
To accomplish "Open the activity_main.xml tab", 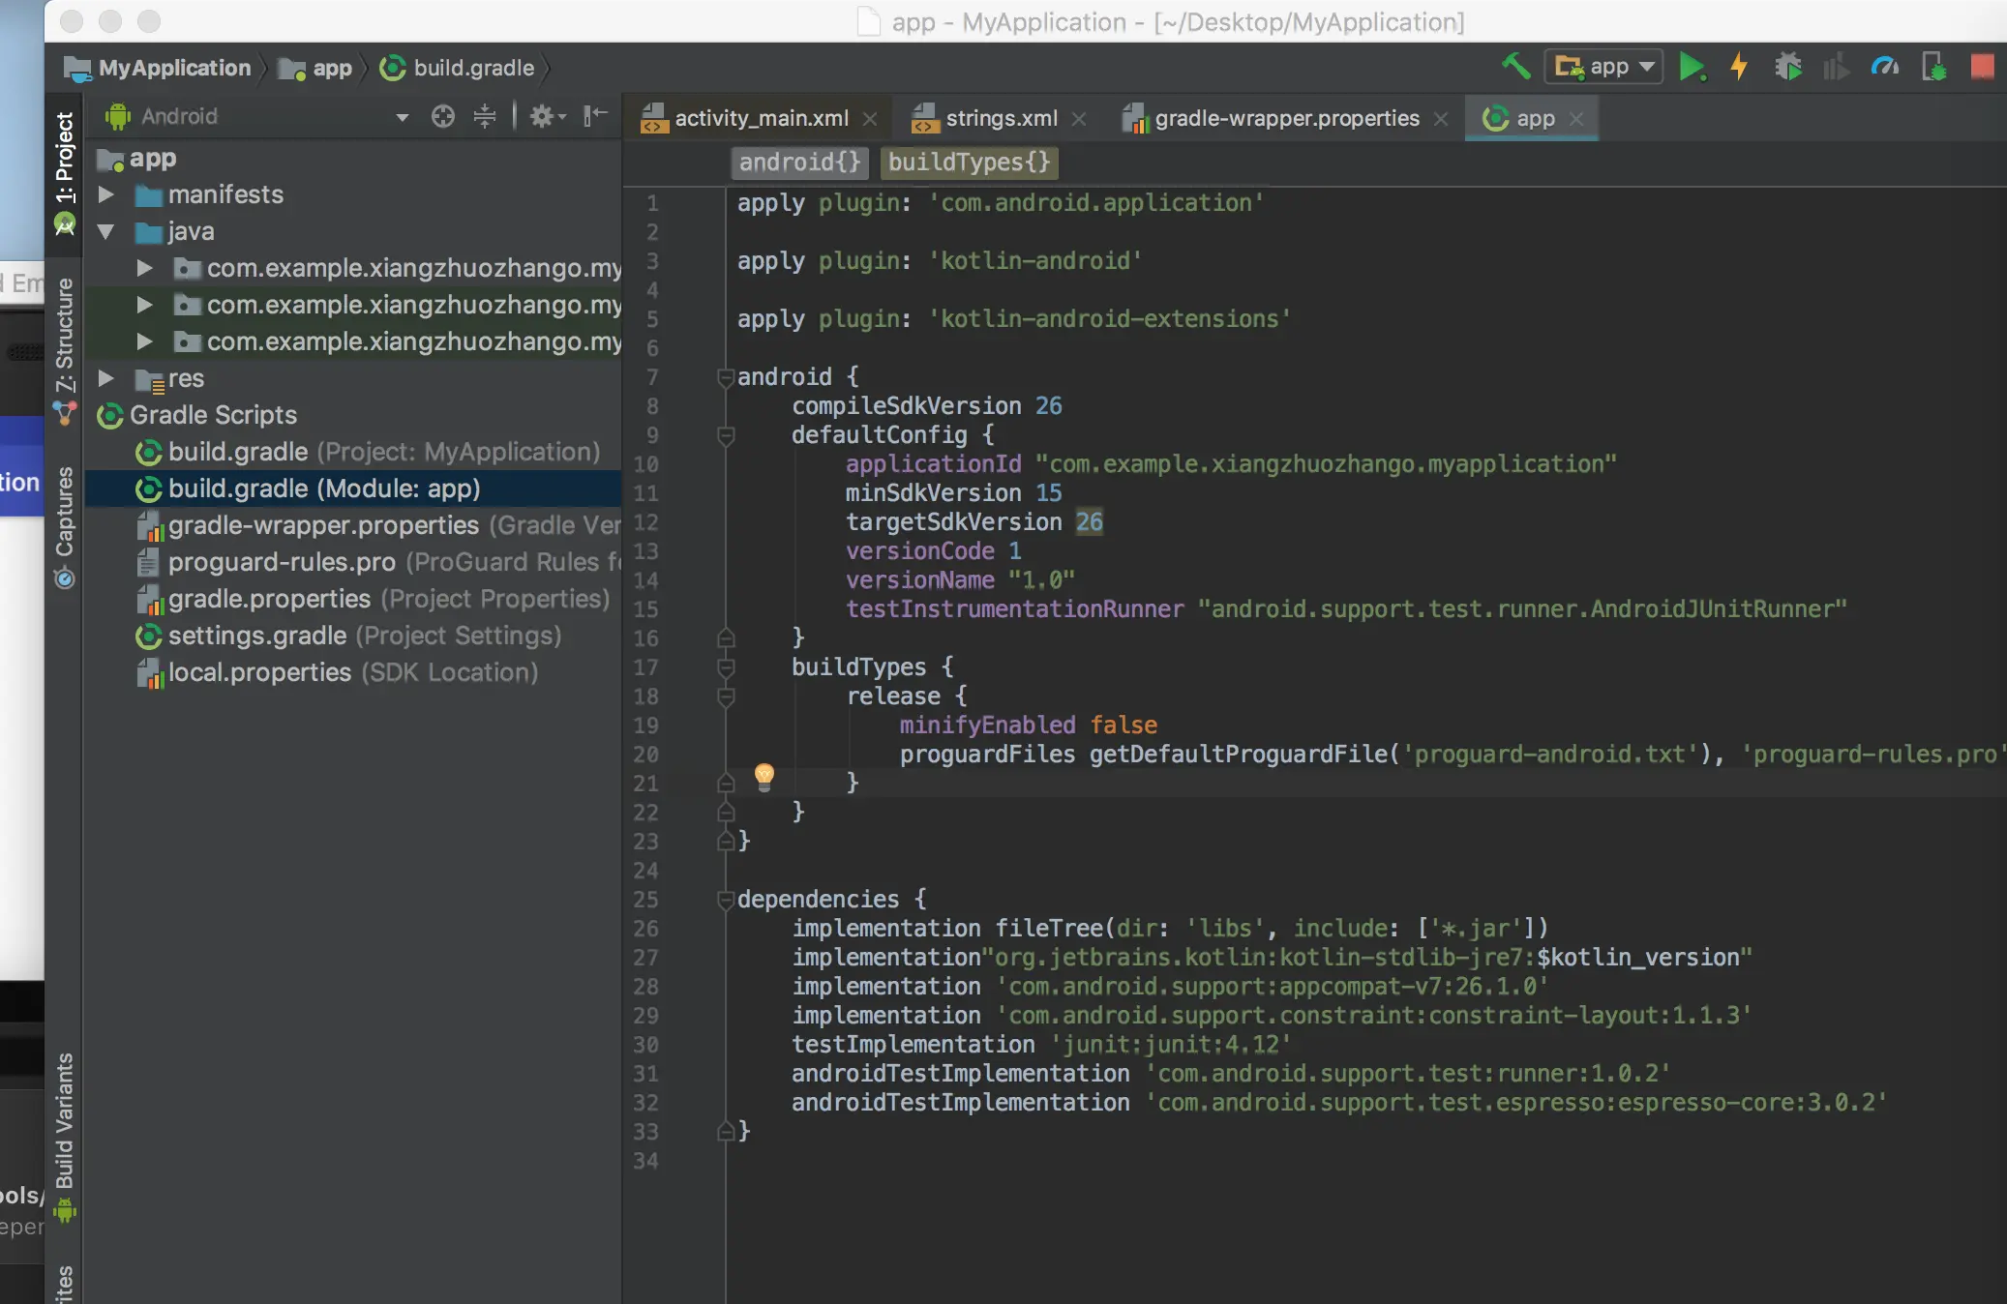I will pyautogui.click(x=760, y=119).
